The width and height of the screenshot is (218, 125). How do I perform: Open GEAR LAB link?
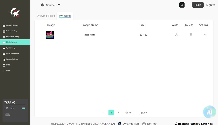[x=108, y=124]
